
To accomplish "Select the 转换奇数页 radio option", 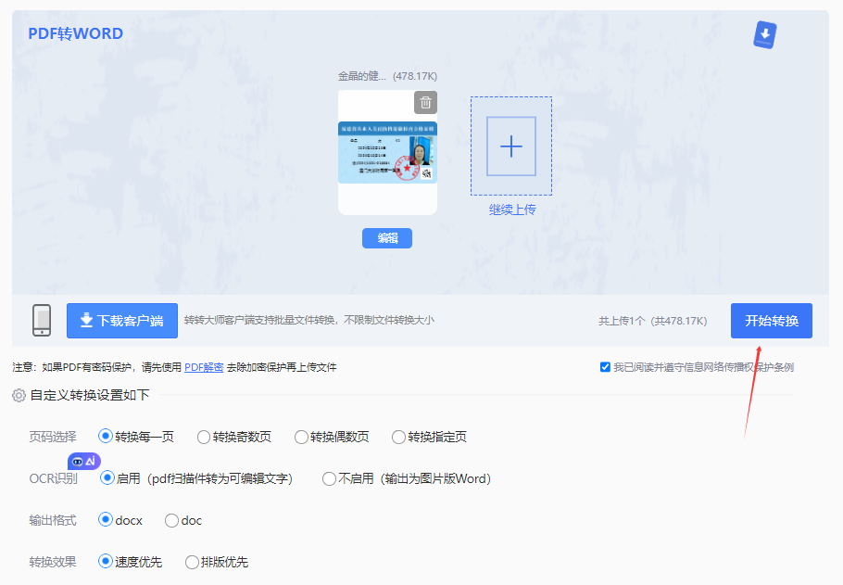I will (205, 437).
